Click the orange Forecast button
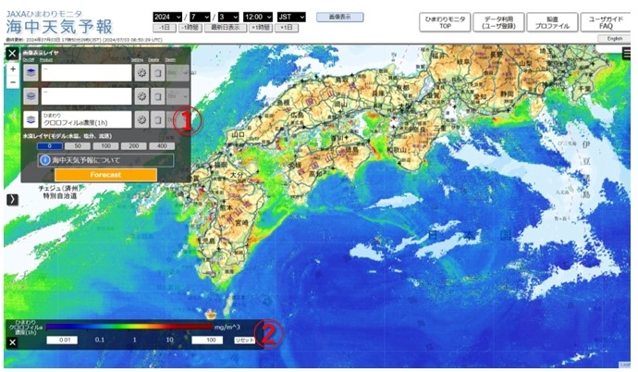The height and width of the screenshot is (372, 638). coord(105,175)
